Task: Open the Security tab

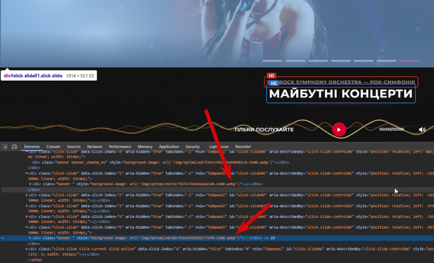Action: click(193, 146)
